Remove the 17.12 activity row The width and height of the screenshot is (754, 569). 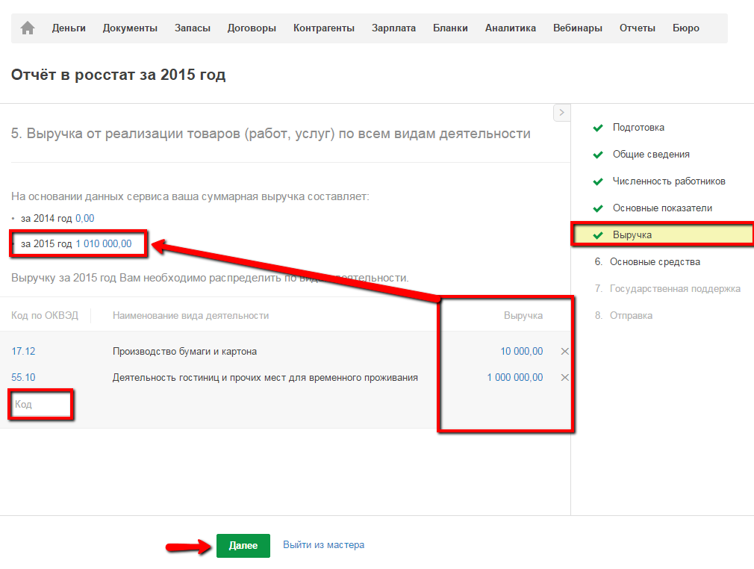coord(564,352)
